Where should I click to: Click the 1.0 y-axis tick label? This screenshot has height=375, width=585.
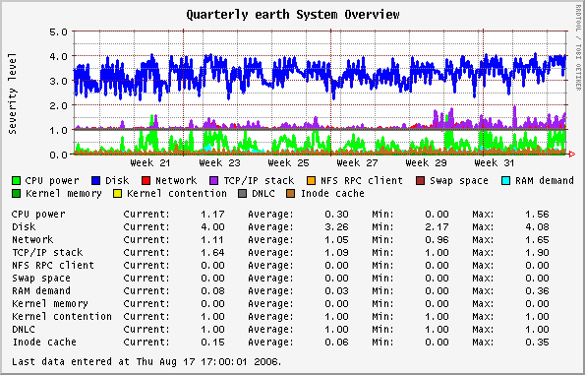[58, 130]
